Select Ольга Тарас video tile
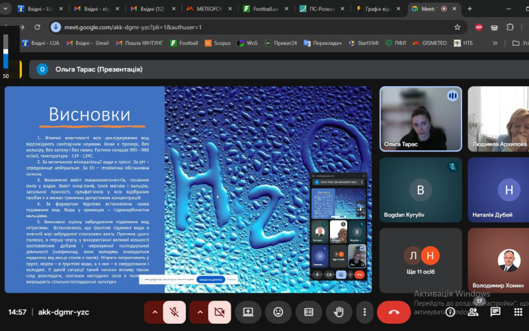This screenshot has height=331, width=529. [421, 118]
